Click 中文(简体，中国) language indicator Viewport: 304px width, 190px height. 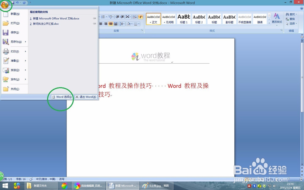coord(46,179)
